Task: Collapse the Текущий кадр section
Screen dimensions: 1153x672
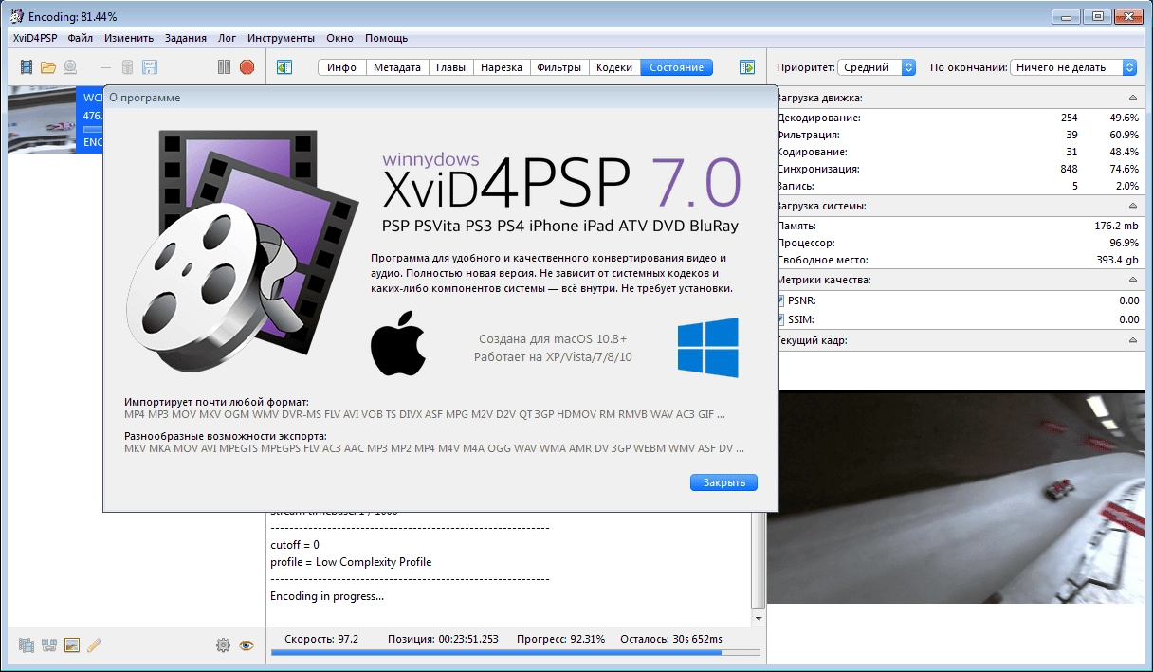Action: point(1132,339)
